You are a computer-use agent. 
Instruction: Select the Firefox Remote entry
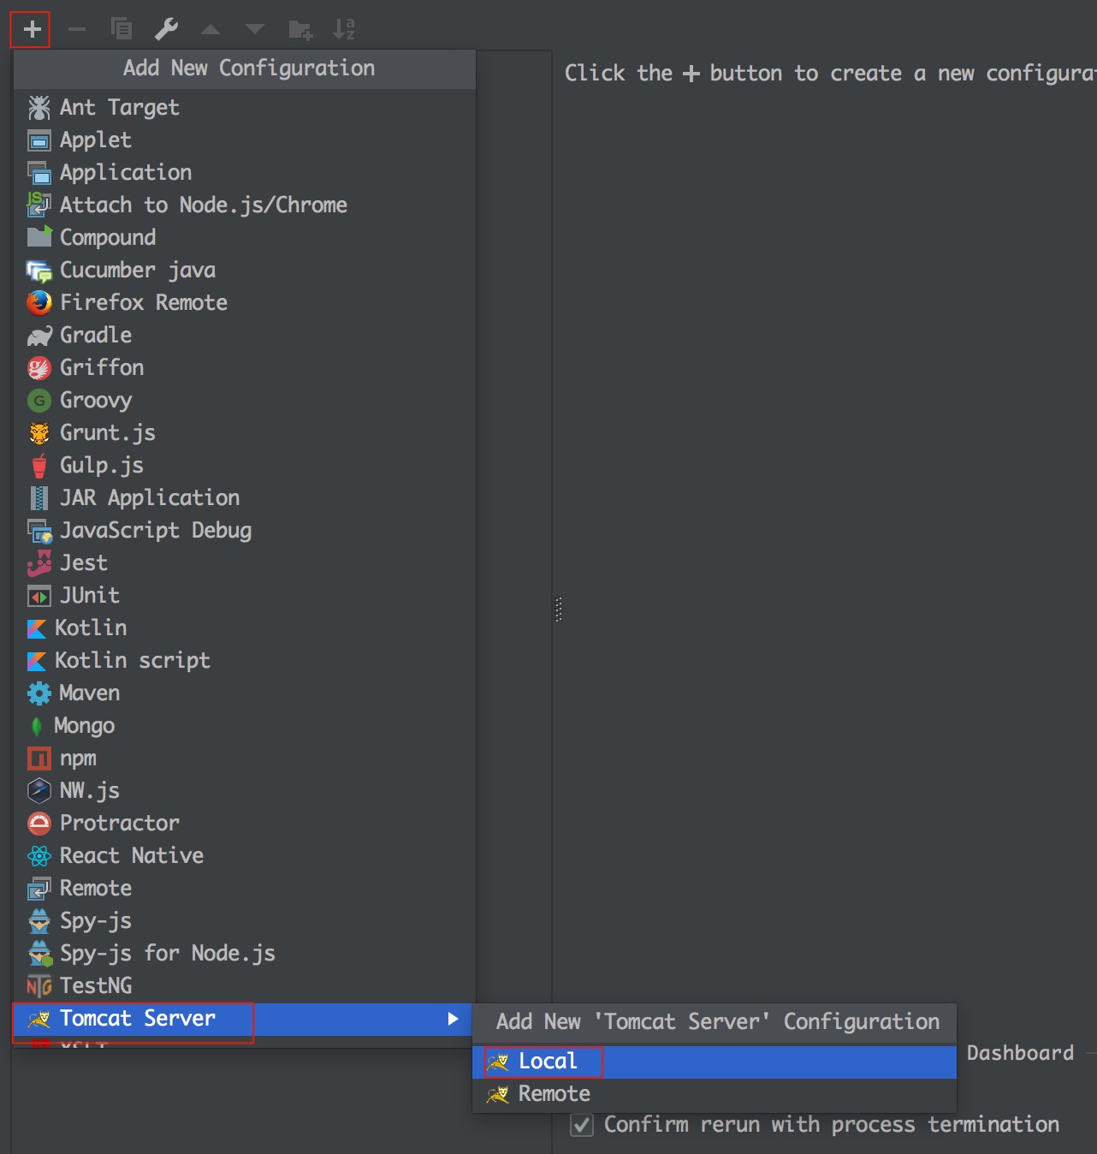(143, 303)
